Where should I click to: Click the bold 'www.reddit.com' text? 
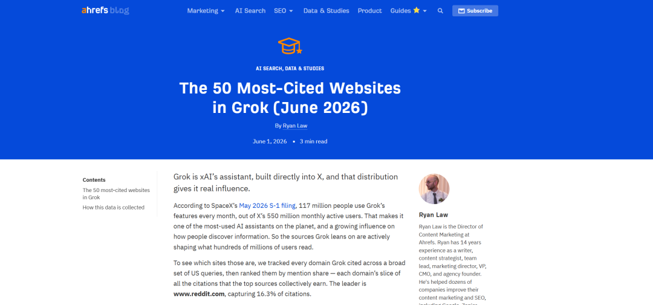tap(200, 294)
